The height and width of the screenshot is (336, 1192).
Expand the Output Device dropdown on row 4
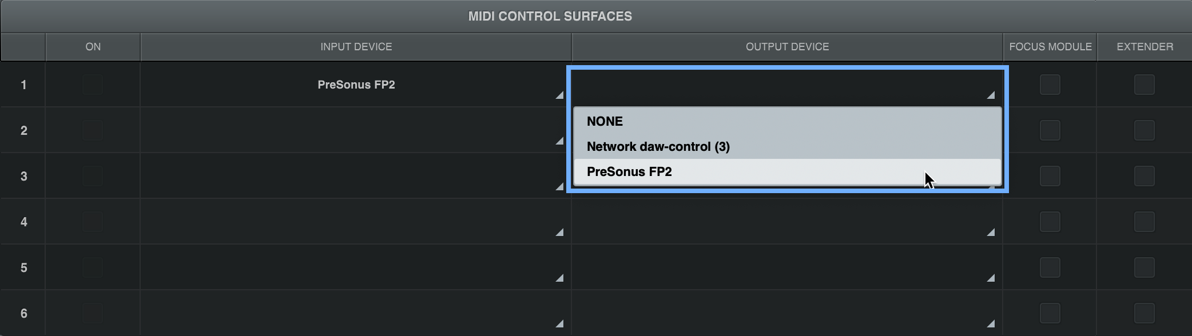click(991, 233)
